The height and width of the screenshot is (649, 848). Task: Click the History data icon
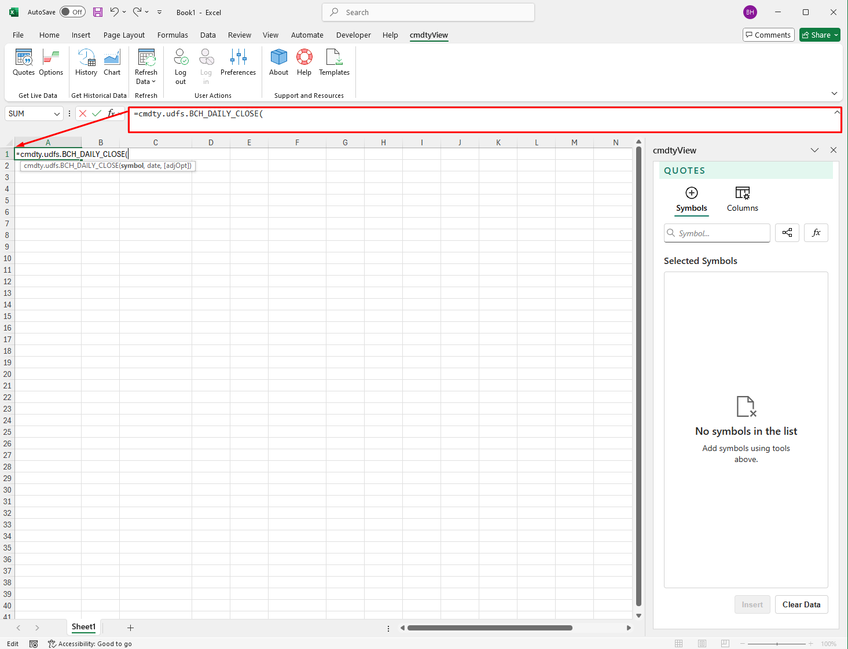pos(86,63)
